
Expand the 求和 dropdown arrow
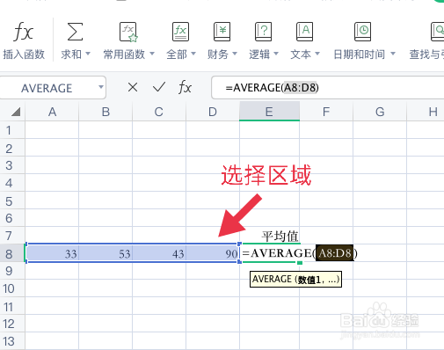(88, 54)
